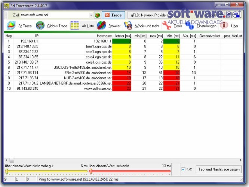Select '3d Trace' toolbar label
Image resolution: width=249 pixels, height=187 pixels.
(25, 26)
